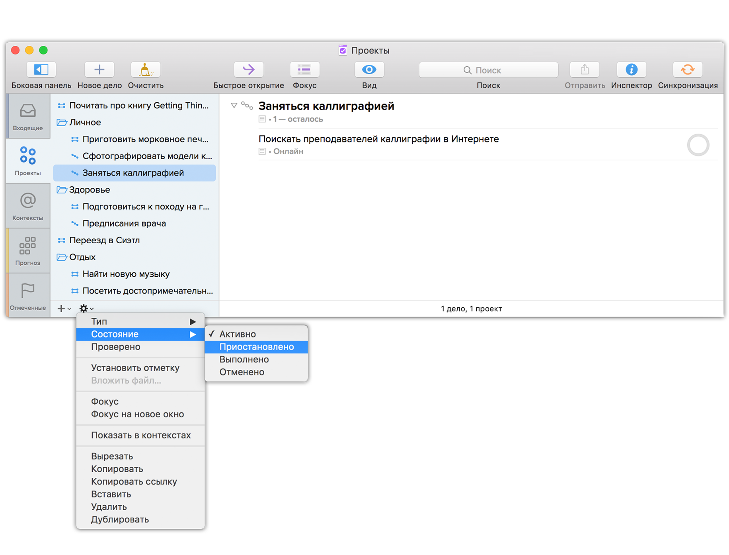Click the Здоровье folder icon

[x=62, y=190]
